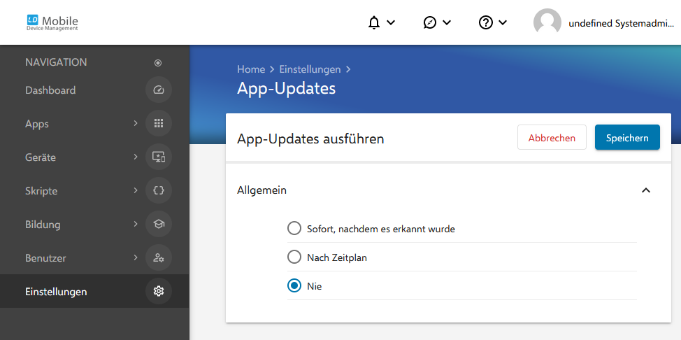
Task: Collapse the Allgemein section chevron
Action: click(646, 190)
